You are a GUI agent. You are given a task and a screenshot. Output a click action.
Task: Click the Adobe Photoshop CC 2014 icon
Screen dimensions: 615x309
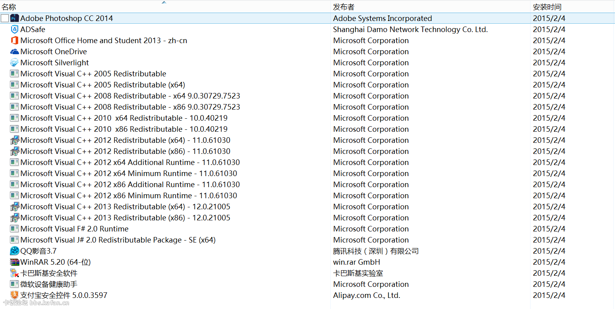15,18
